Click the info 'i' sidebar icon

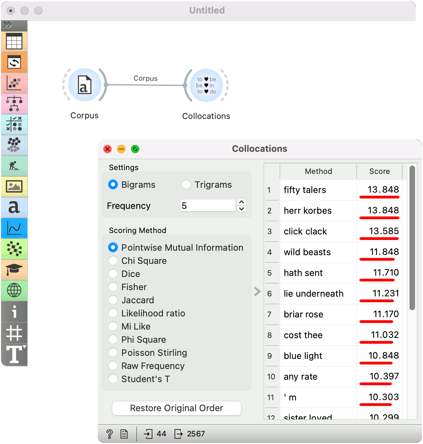[x=14, y=312]
